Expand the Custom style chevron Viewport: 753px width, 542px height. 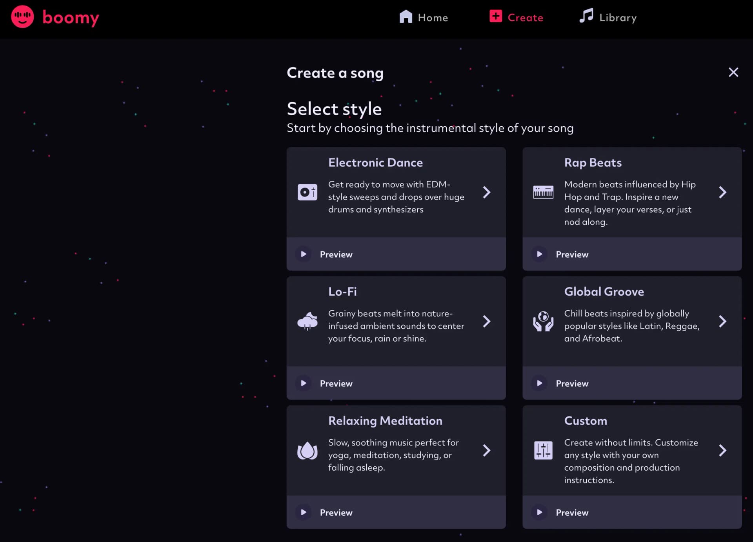[723, 451]
